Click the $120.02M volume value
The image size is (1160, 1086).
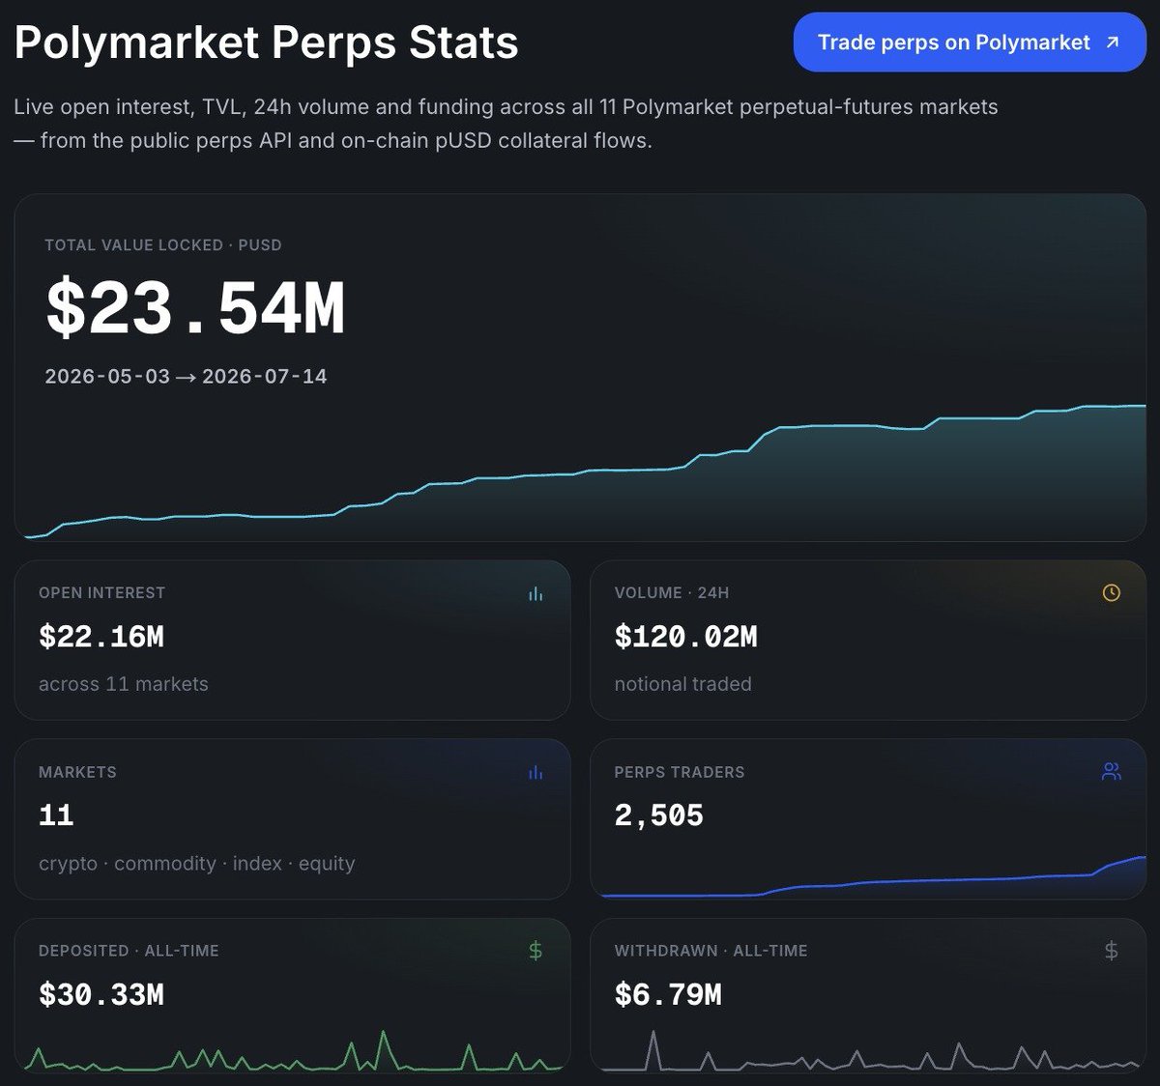(686, 637)
